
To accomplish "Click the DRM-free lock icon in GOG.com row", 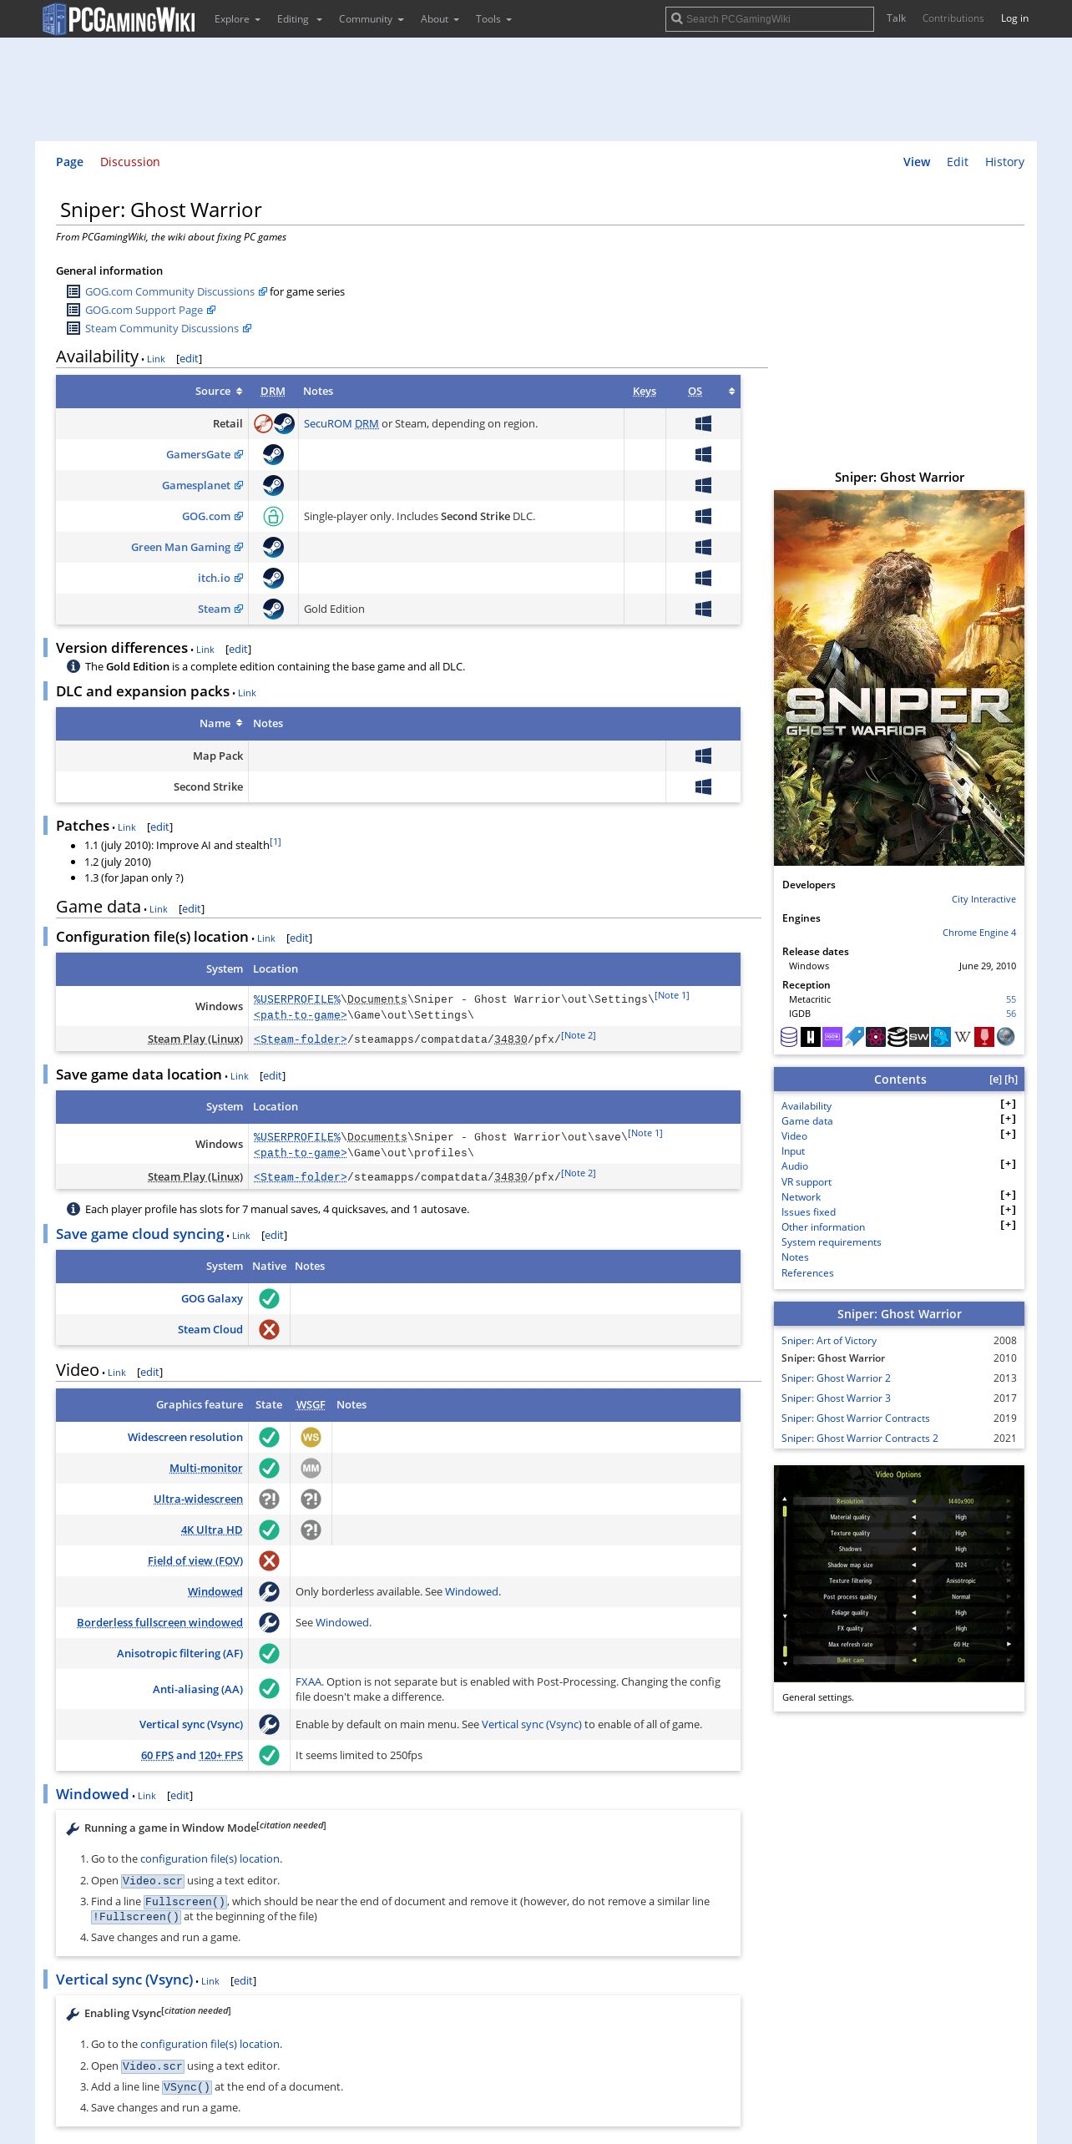I will click(273, 516).
